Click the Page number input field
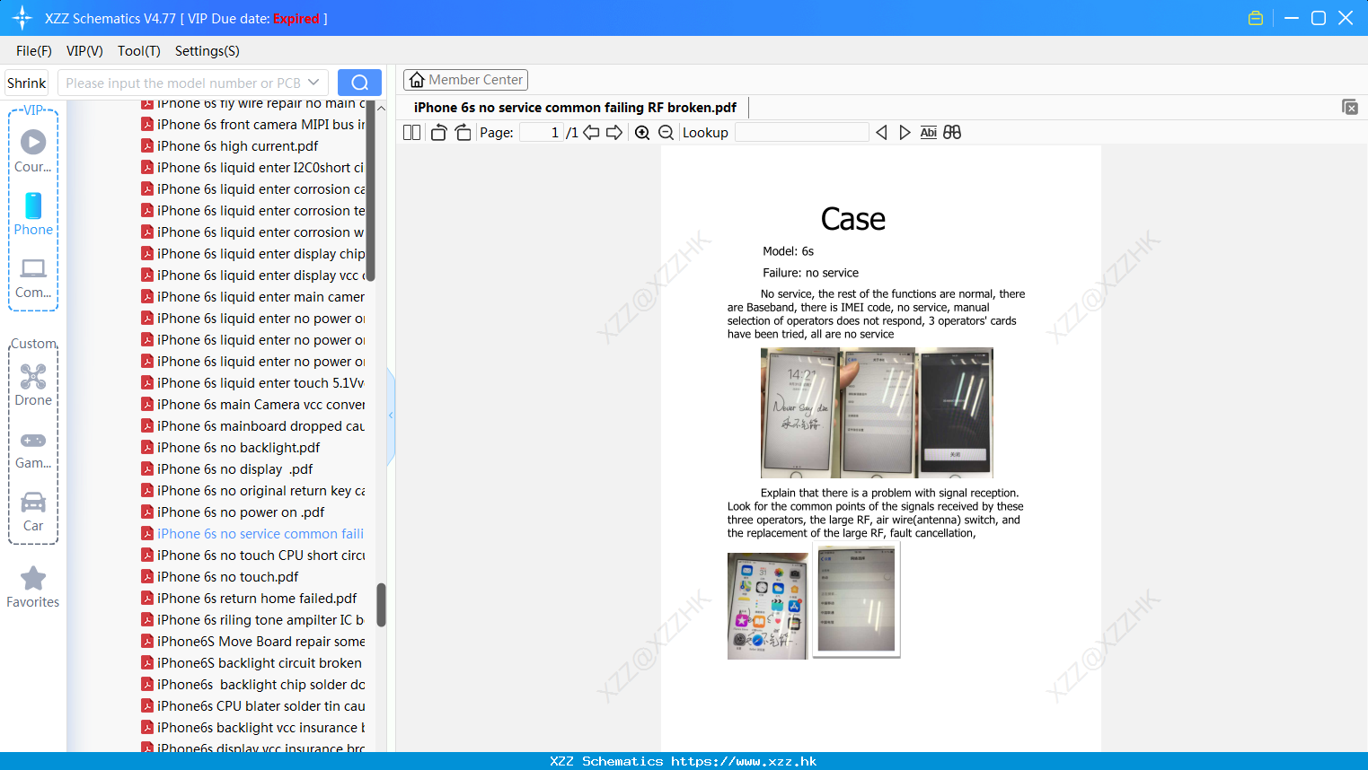The height and width of the screenshot is (770, 1368). tap(541, 133)
